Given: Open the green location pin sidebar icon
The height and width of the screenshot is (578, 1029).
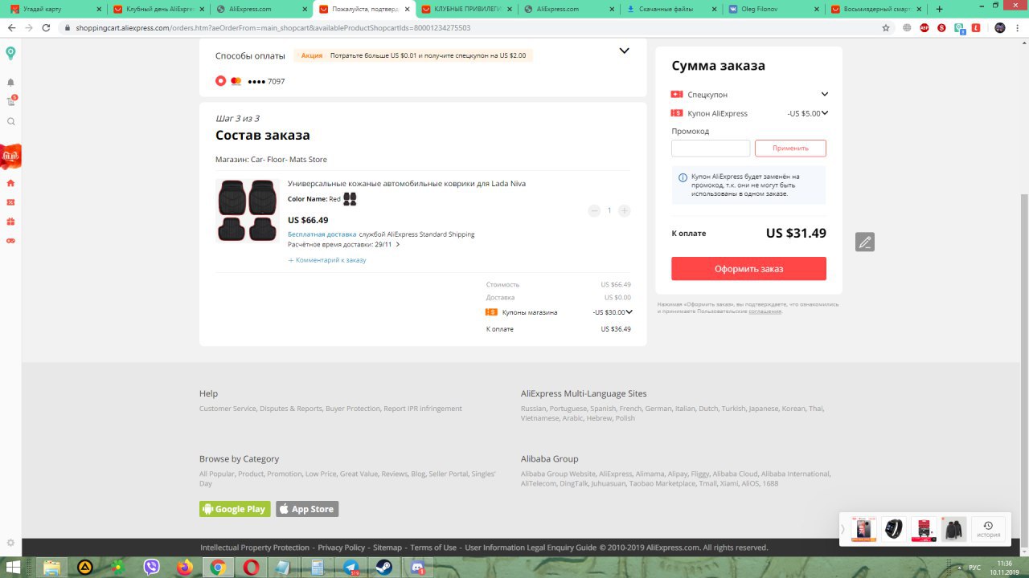Looking at the screenshot, I should tap(10, 53).
